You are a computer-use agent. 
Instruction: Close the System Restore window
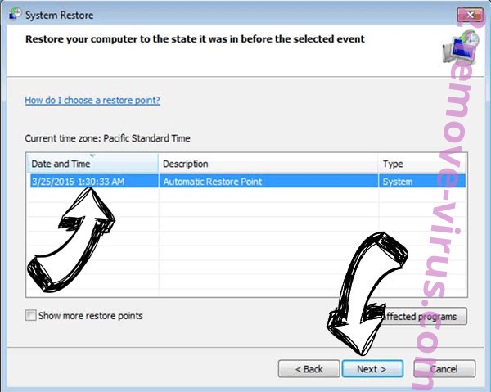[x=470, y=15]
